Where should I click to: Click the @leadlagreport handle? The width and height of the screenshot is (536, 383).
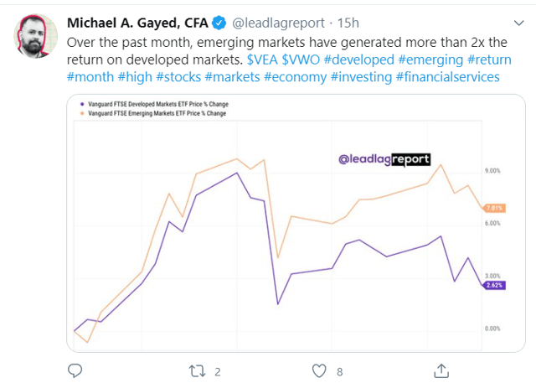[x=278, y=23]
